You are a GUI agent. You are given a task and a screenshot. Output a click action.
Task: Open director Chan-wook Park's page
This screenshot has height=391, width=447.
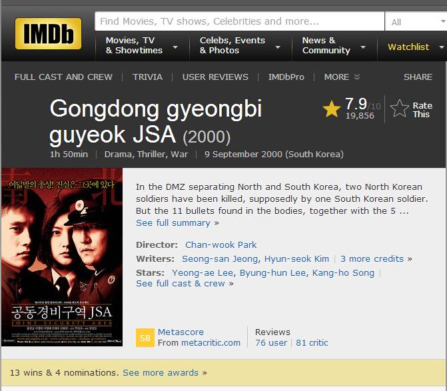click(221, 245)
